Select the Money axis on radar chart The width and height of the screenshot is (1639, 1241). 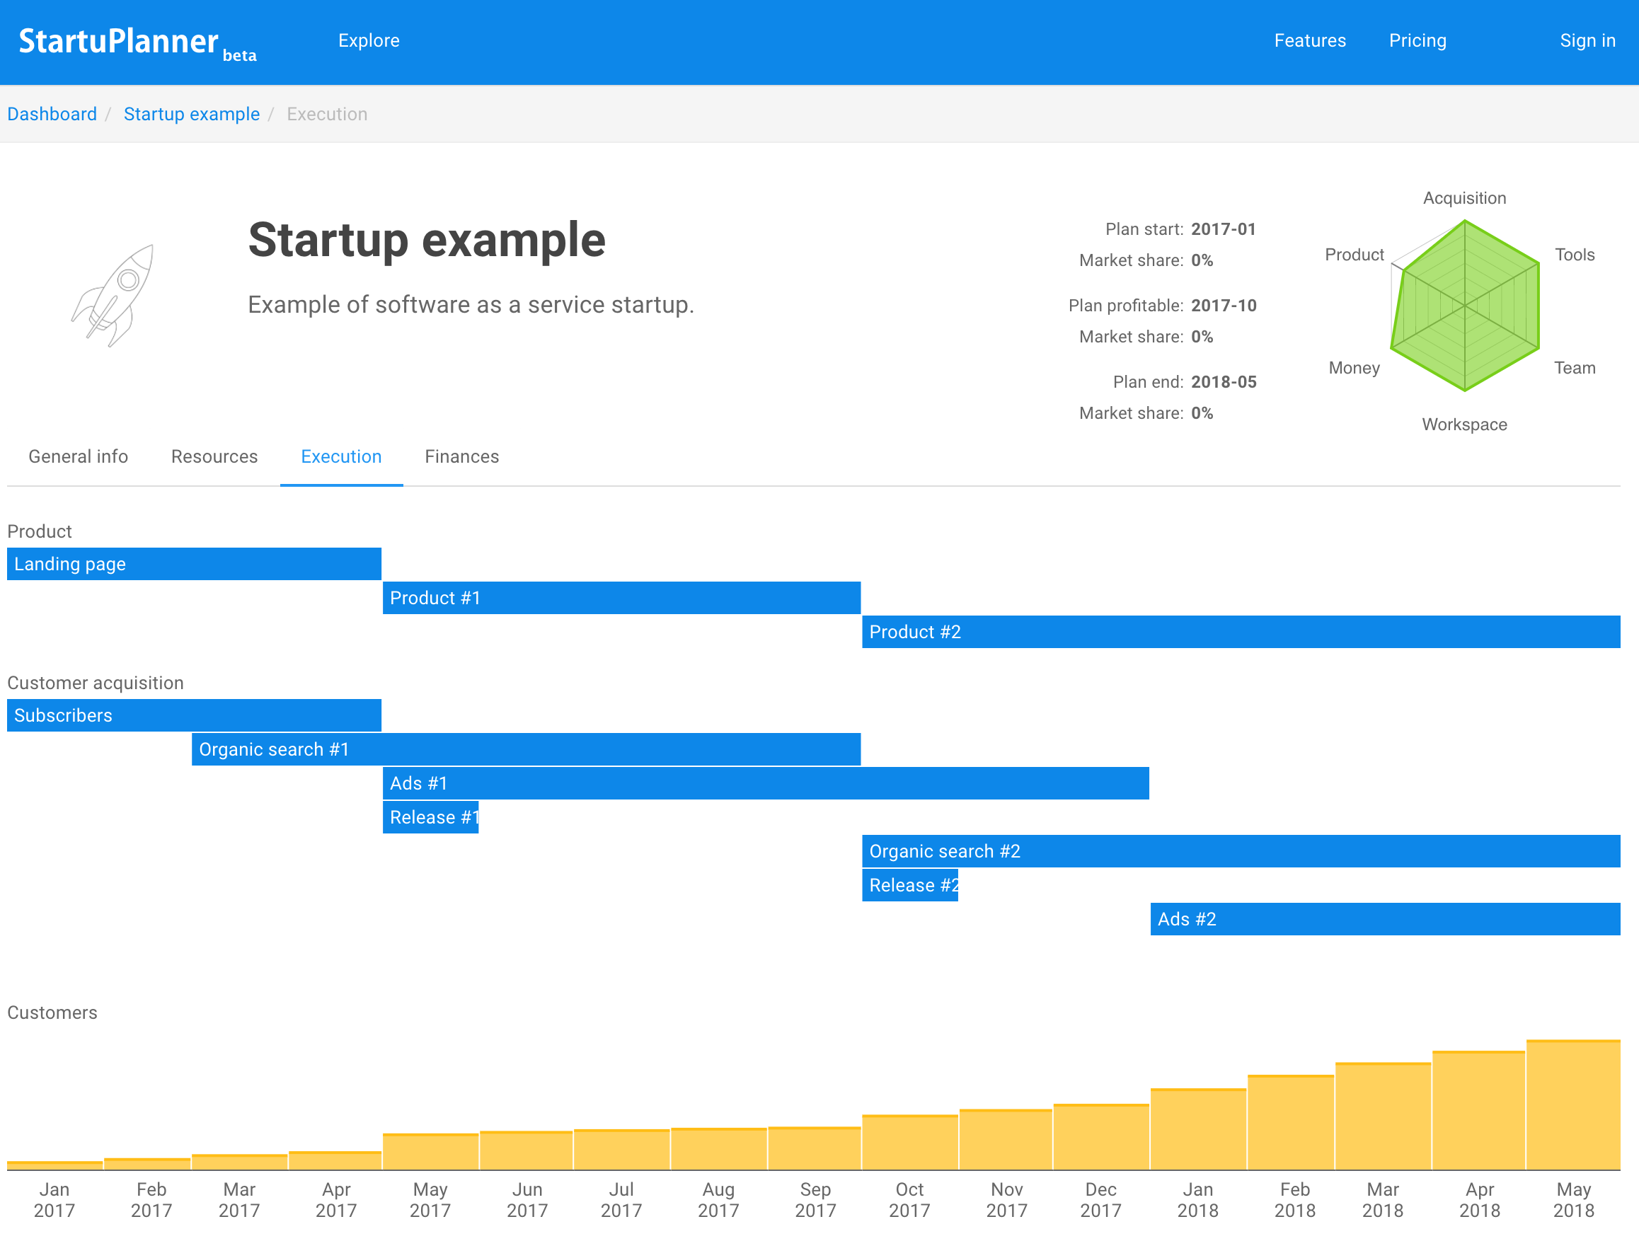point(1354,367)
